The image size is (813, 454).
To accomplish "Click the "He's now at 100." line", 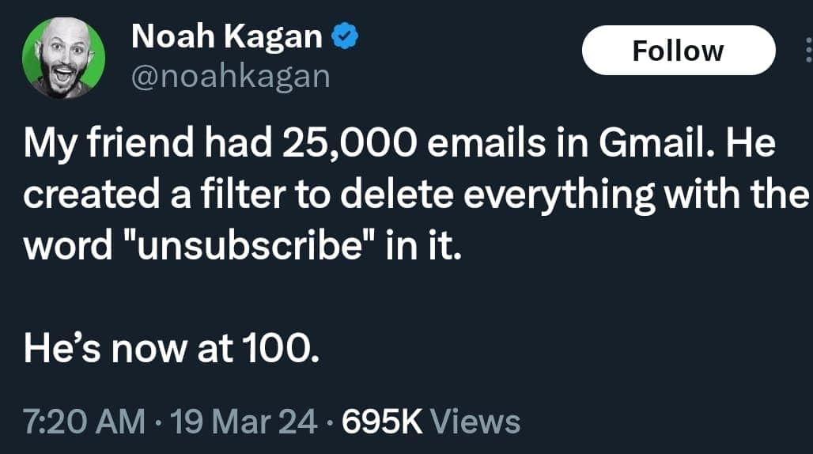I will [171, 348].
